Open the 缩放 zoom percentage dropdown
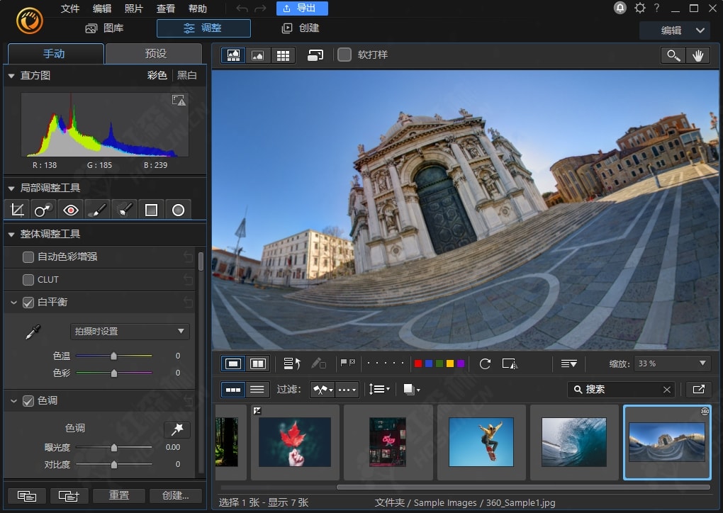Image resolution: width=723 pixels, height=513 pixels. (x=672, y=363)
